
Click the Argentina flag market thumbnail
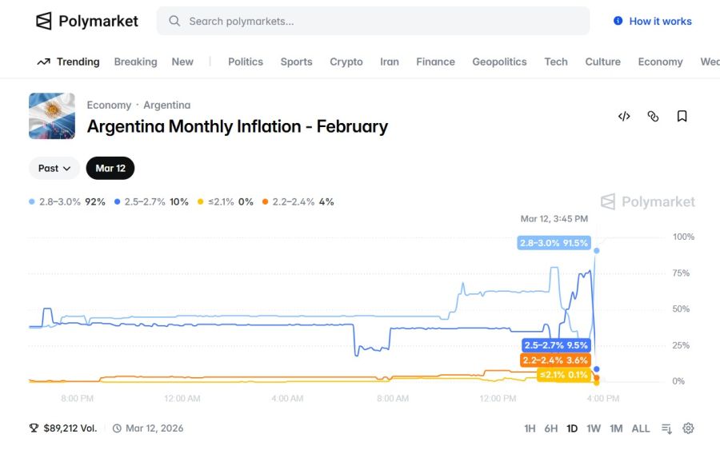(52, 116)
